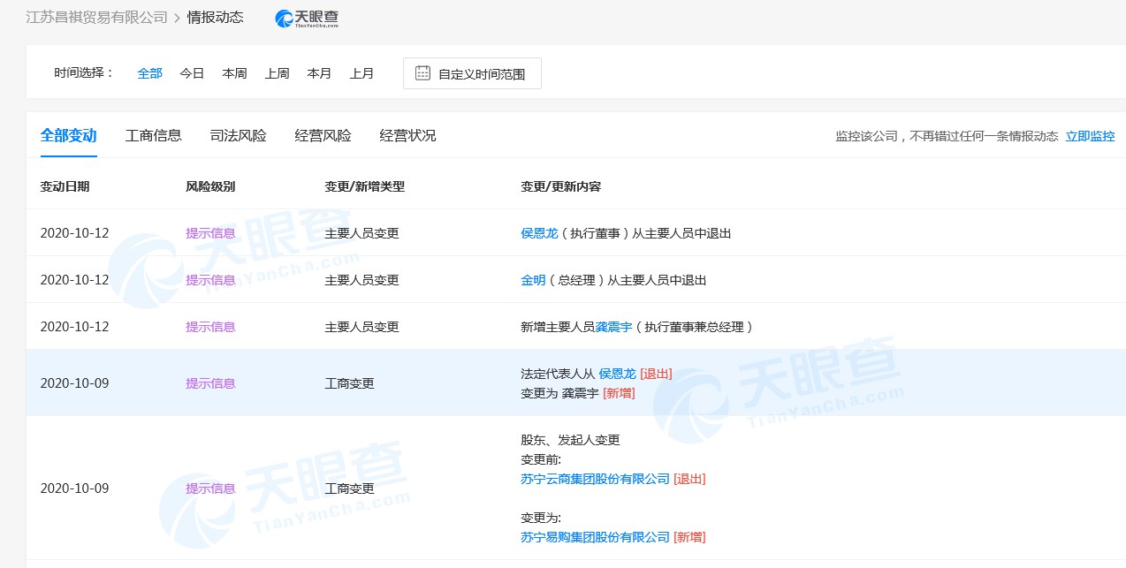Click 主要人员变更 in 金明 row
This screenshot has height=568, width=1126.
pyautogui.click(x=361, y=280)
